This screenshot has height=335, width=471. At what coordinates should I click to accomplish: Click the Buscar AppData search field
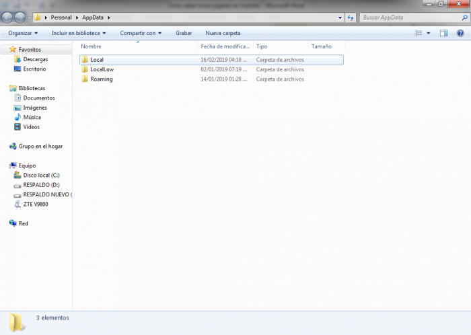pos(411,17)
